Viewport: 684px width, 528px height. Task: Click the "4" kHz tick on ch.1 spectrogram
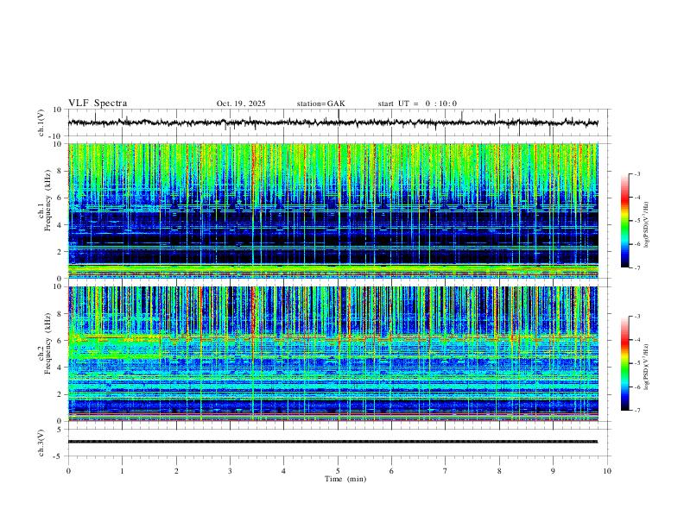click(x=60, y=225)
